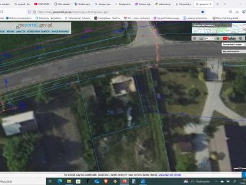Bookmark page with the blue star icon
Screen dimensions: 246x185
click(202, 12)
